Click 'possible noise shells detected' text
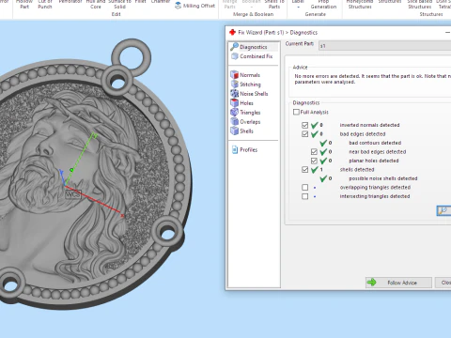Image resolution: width=451 pixels, height=338 pixels. click(383, 178)
